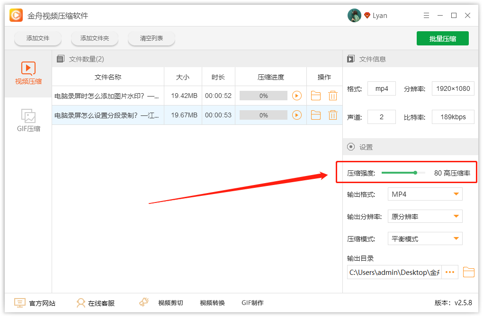Viewport: 483px width, 317px height.
Task: Click the VIP badge beside Lyan
Action: 367,15
